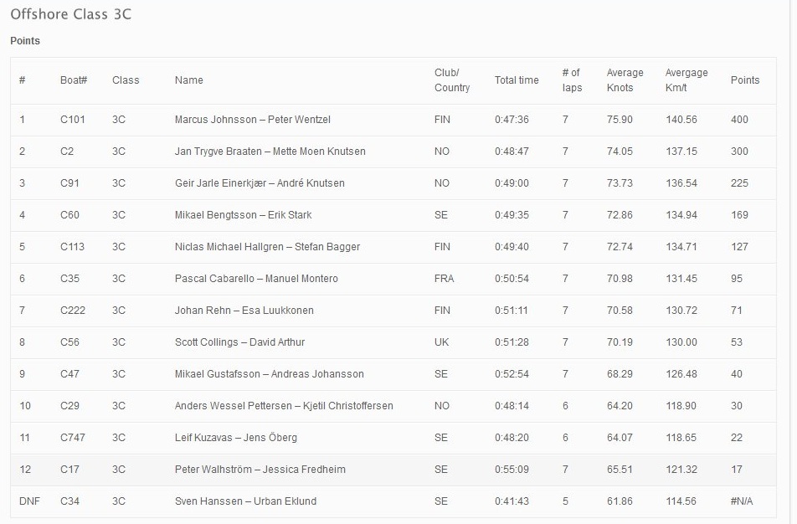The width and height of the screenshot is (797, 524).
Task: Click boat number C747
Action: tap(74, 438)
